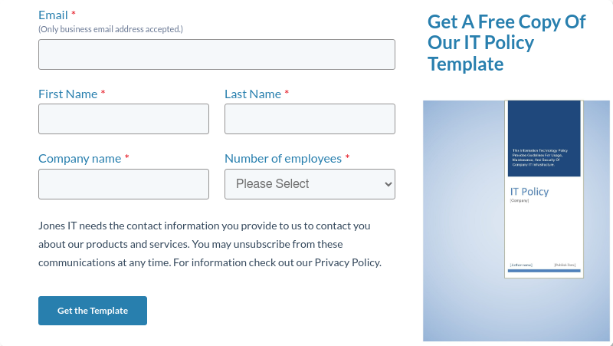This screenshot has width=613, height=346.
Task: Click the IT Policy title on cover
Action: click(529, 192)
